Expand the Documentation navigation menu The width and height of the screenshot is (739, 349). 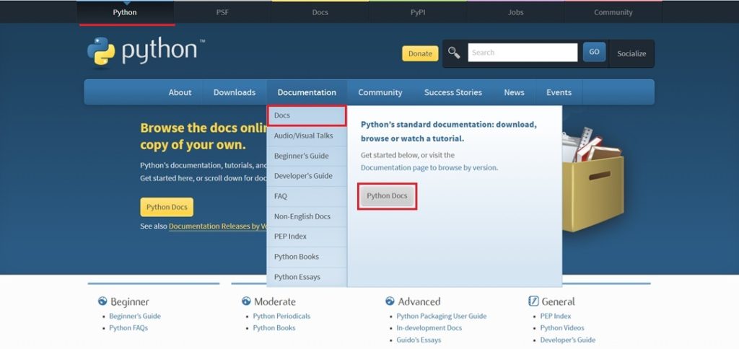(307, 92)
